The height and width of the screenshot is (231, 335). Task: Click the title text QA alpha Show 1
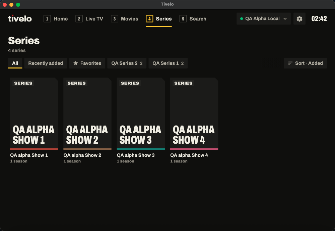point(29,155)
